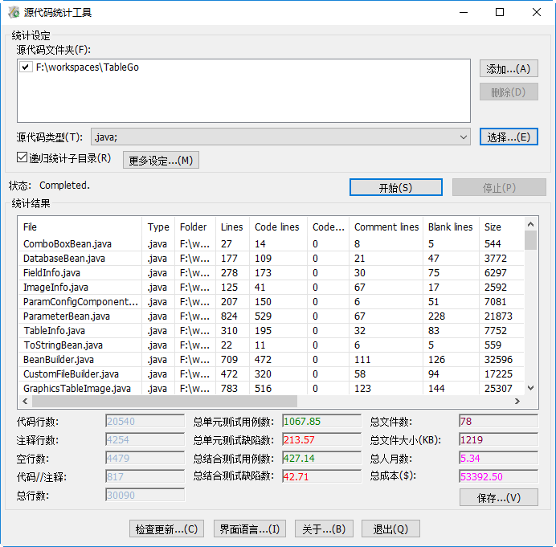The width and height of the screenshot is (556, 547).
Task: Sort by the Lines column header
Action: pos(233,227)
